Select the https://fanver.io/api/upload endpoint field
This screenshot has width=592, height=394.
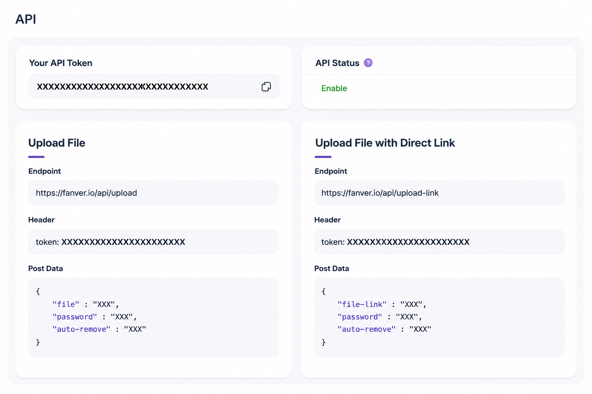click(x=153, y=193)
